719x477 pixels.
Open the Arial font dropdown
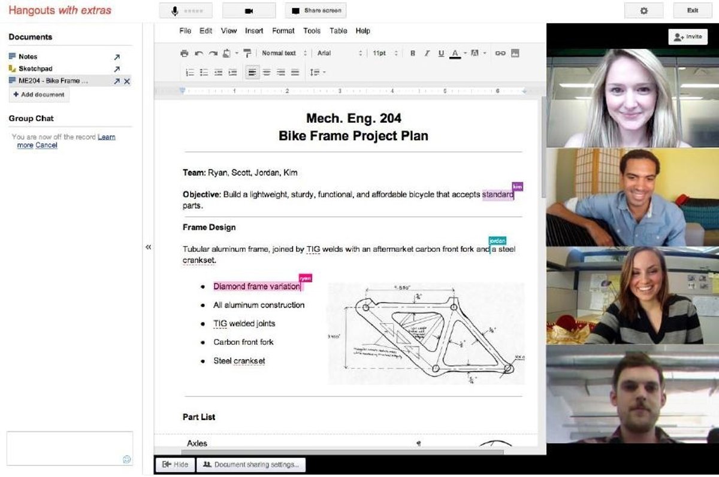click(x=339, y=53)
